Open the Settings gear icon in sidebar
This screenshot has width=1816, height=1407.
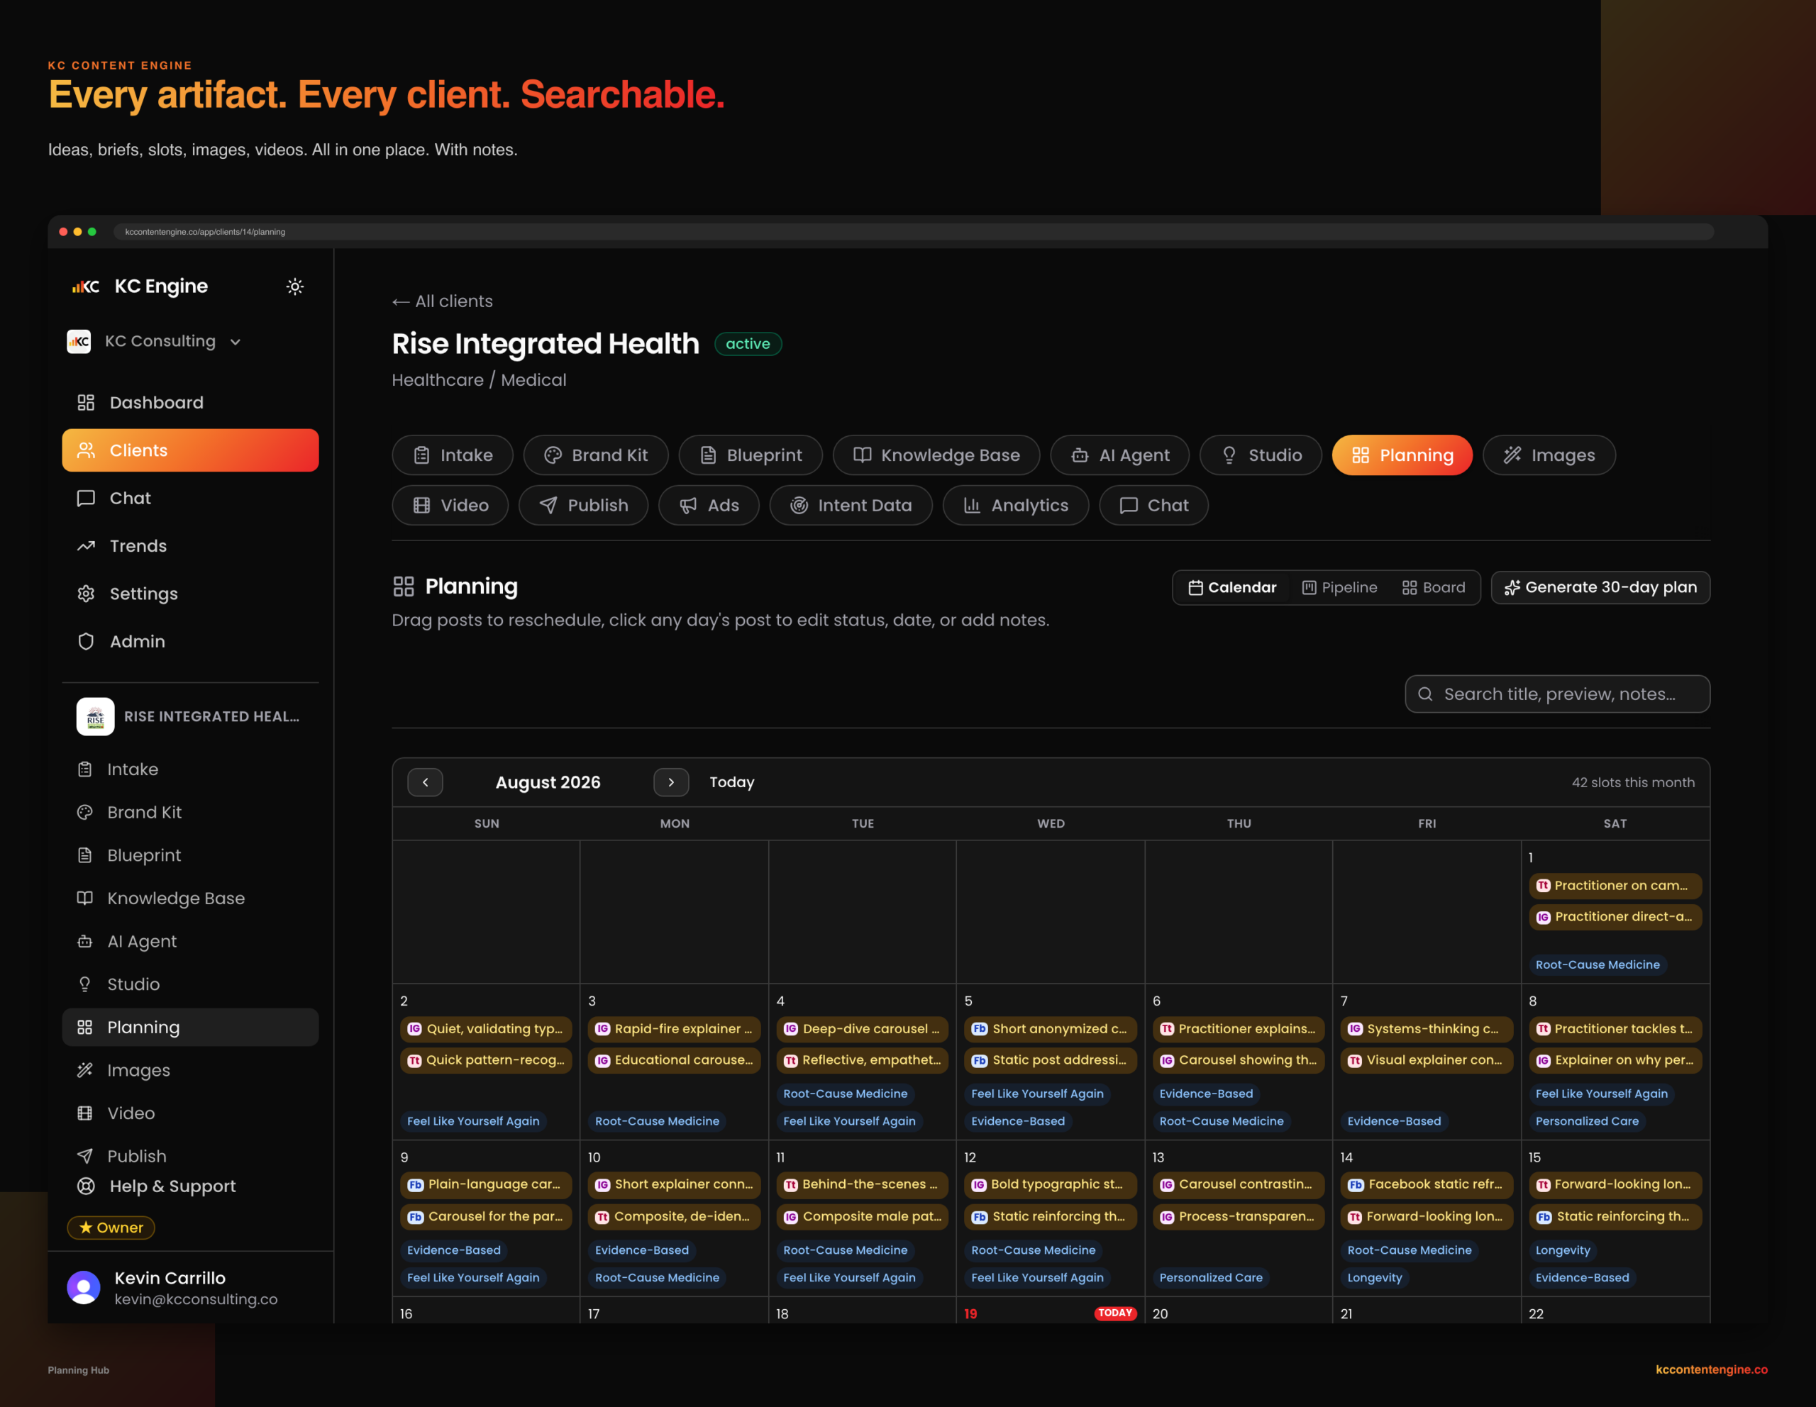click(x=86, y=594)
